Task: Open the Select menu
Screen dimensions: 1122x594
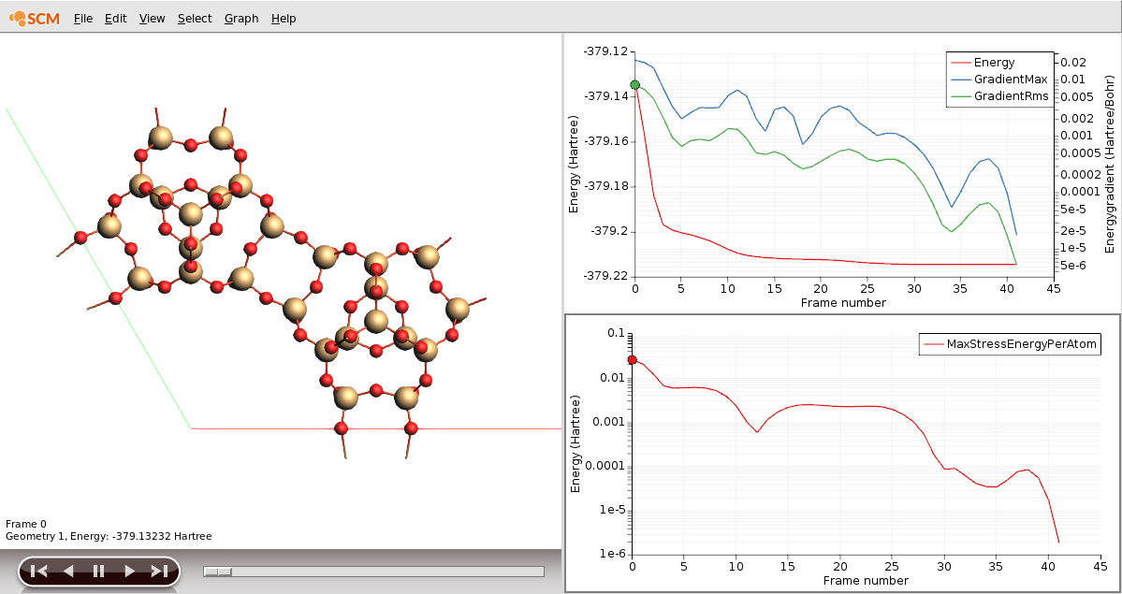Action: 194,18
